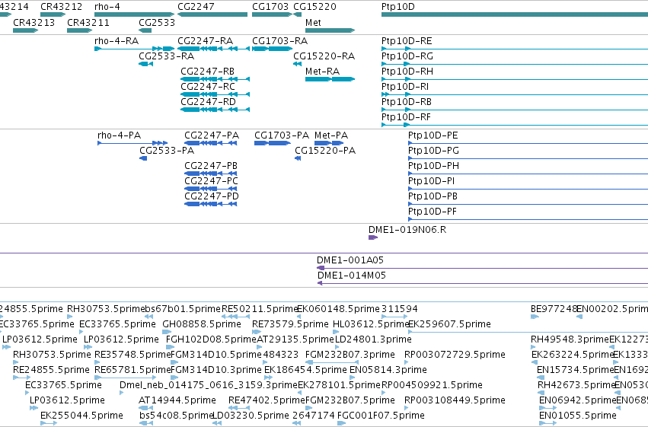Viewport: 648px width, 427px height.
Task: Click EST GH08858.5prime
Action: pyautogui.click(x=167, y=332)
